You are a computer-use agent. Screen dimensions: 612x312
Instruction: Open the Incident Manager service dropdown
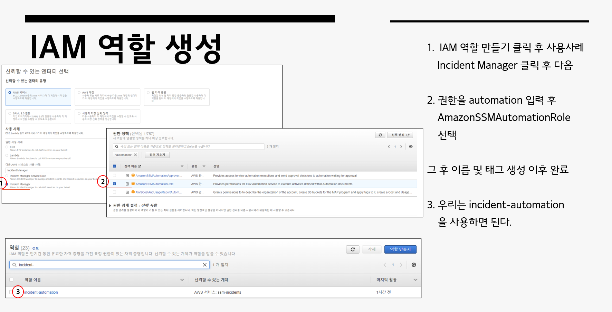tap(55, 170)
